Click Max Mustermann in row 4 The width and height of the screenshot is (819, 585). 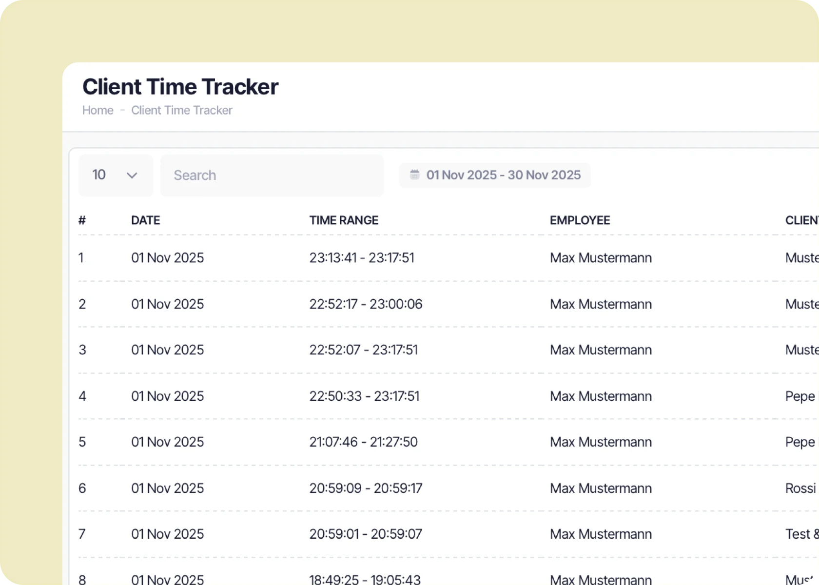pyautogui.click(x=601, y=396)
